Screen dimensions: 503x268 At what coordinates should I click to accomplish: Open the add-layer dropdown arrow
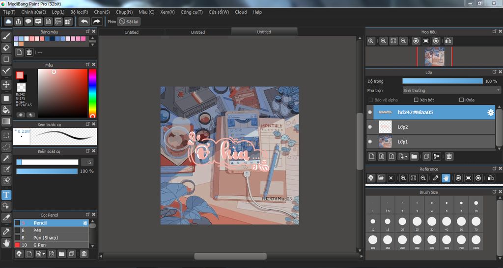pos(406,156)
